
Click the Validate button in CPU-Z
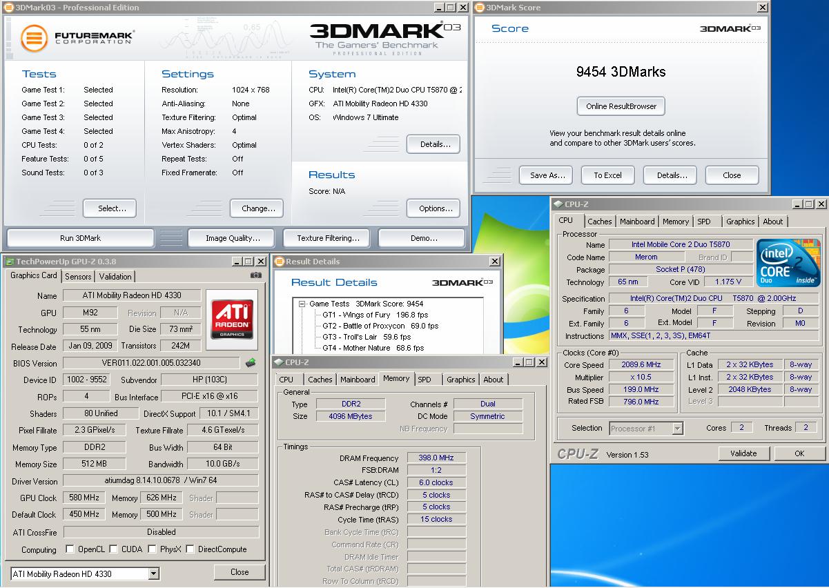(x=743, y=453)
